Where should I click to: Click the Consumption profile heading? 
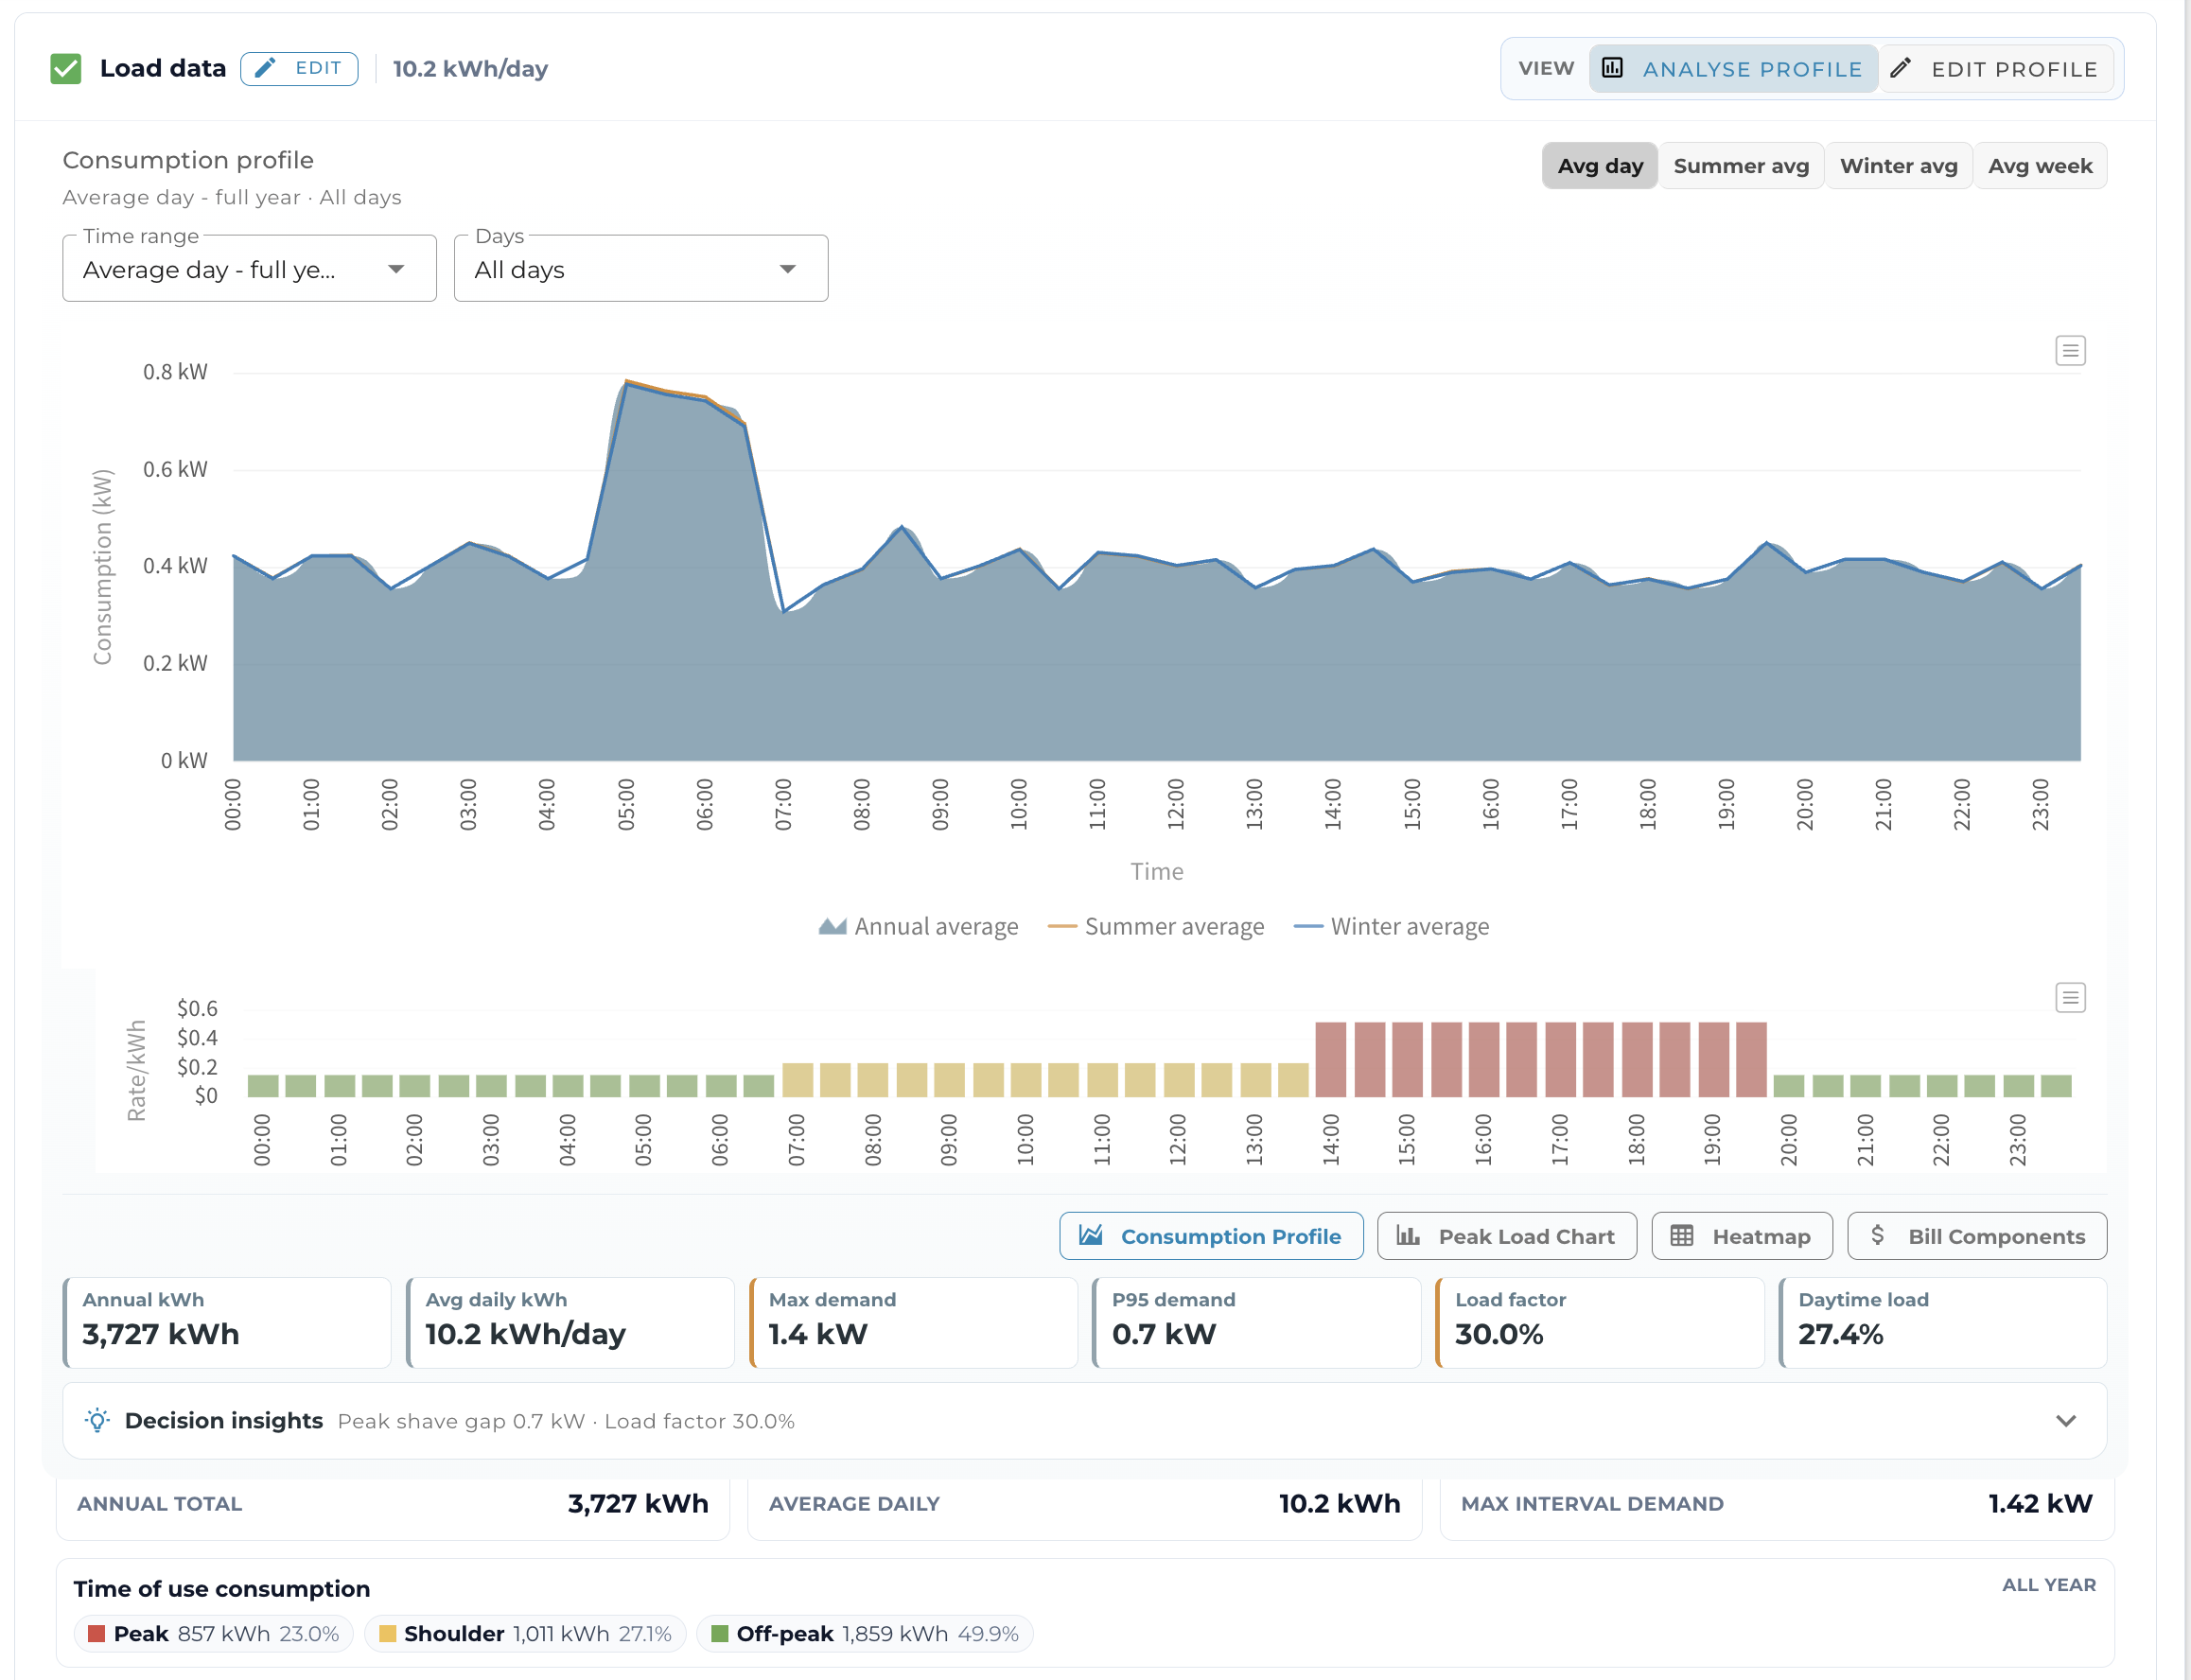[188, 160]
